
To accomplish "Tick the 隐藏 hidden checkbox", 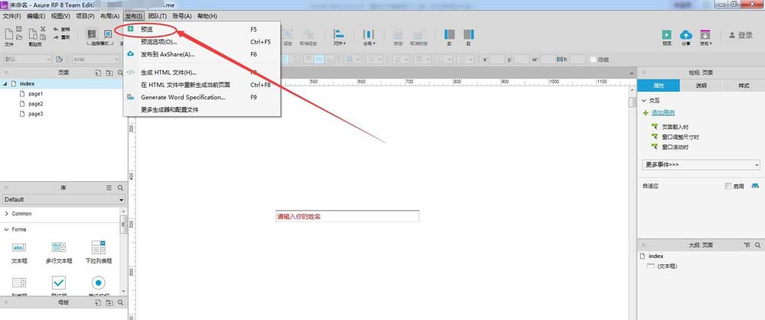I will pyautogui.click(x=593, y=60).
